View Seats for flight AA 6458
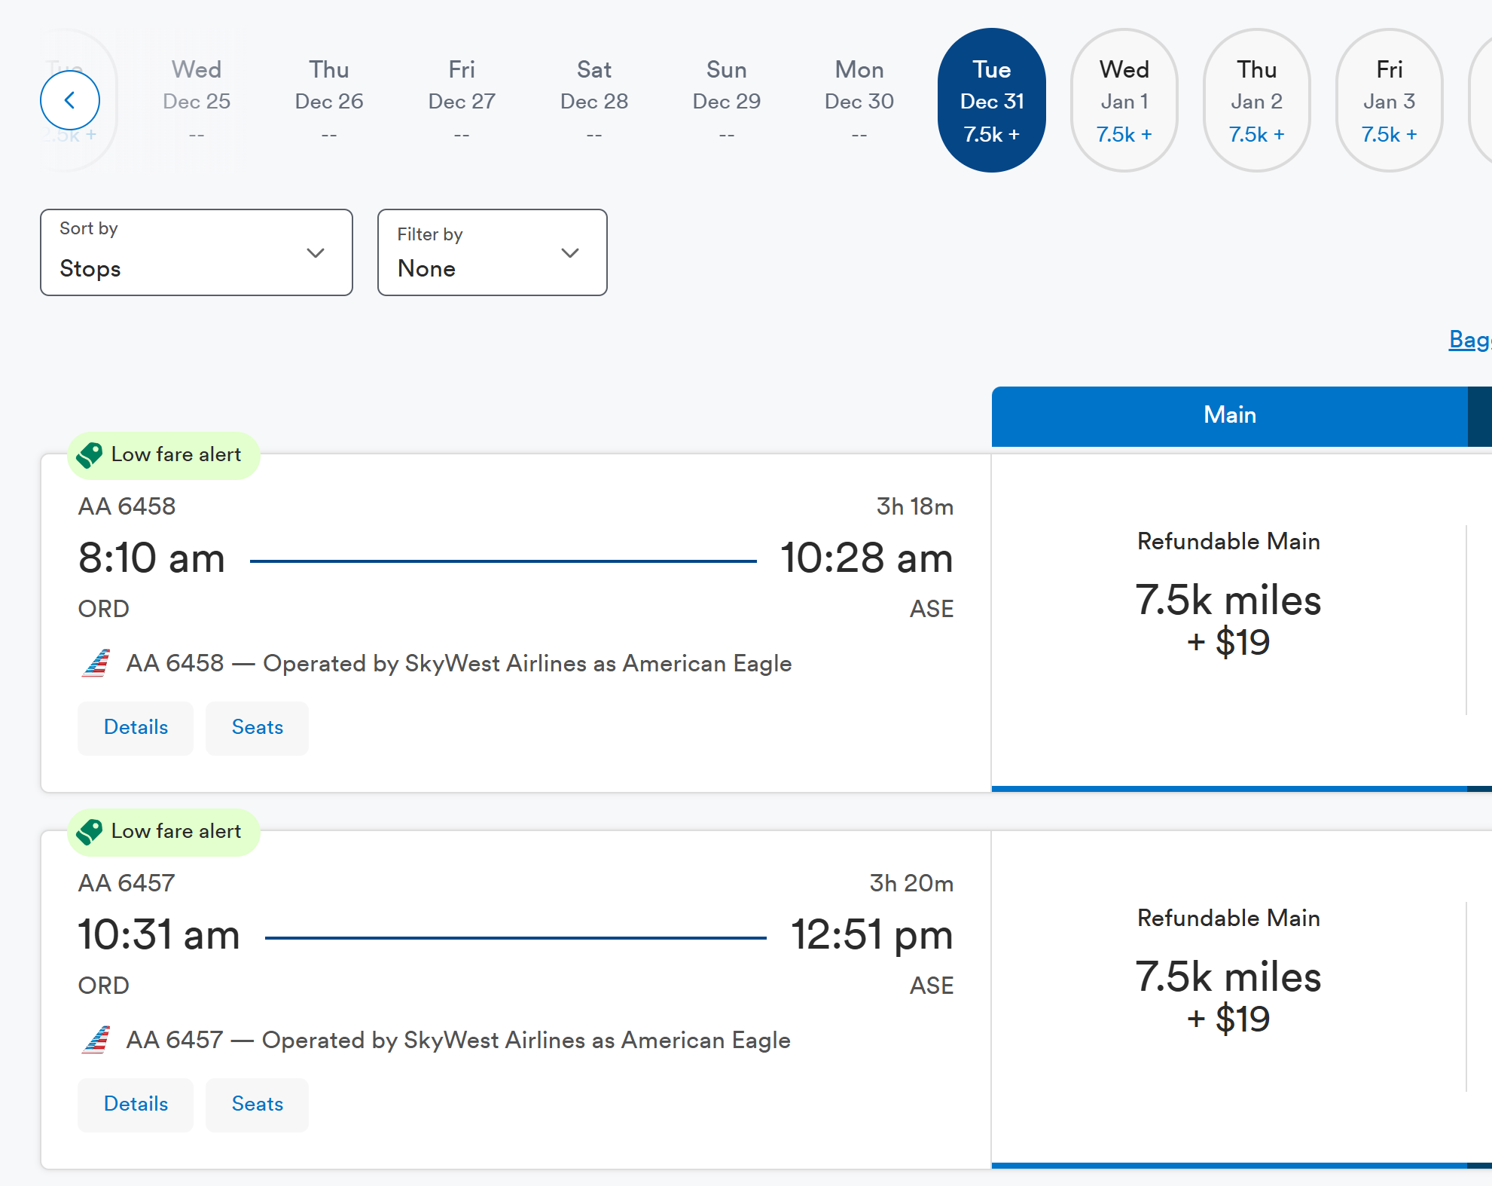The height and width of the screenshot is (1186, 1492). (258, 728)
